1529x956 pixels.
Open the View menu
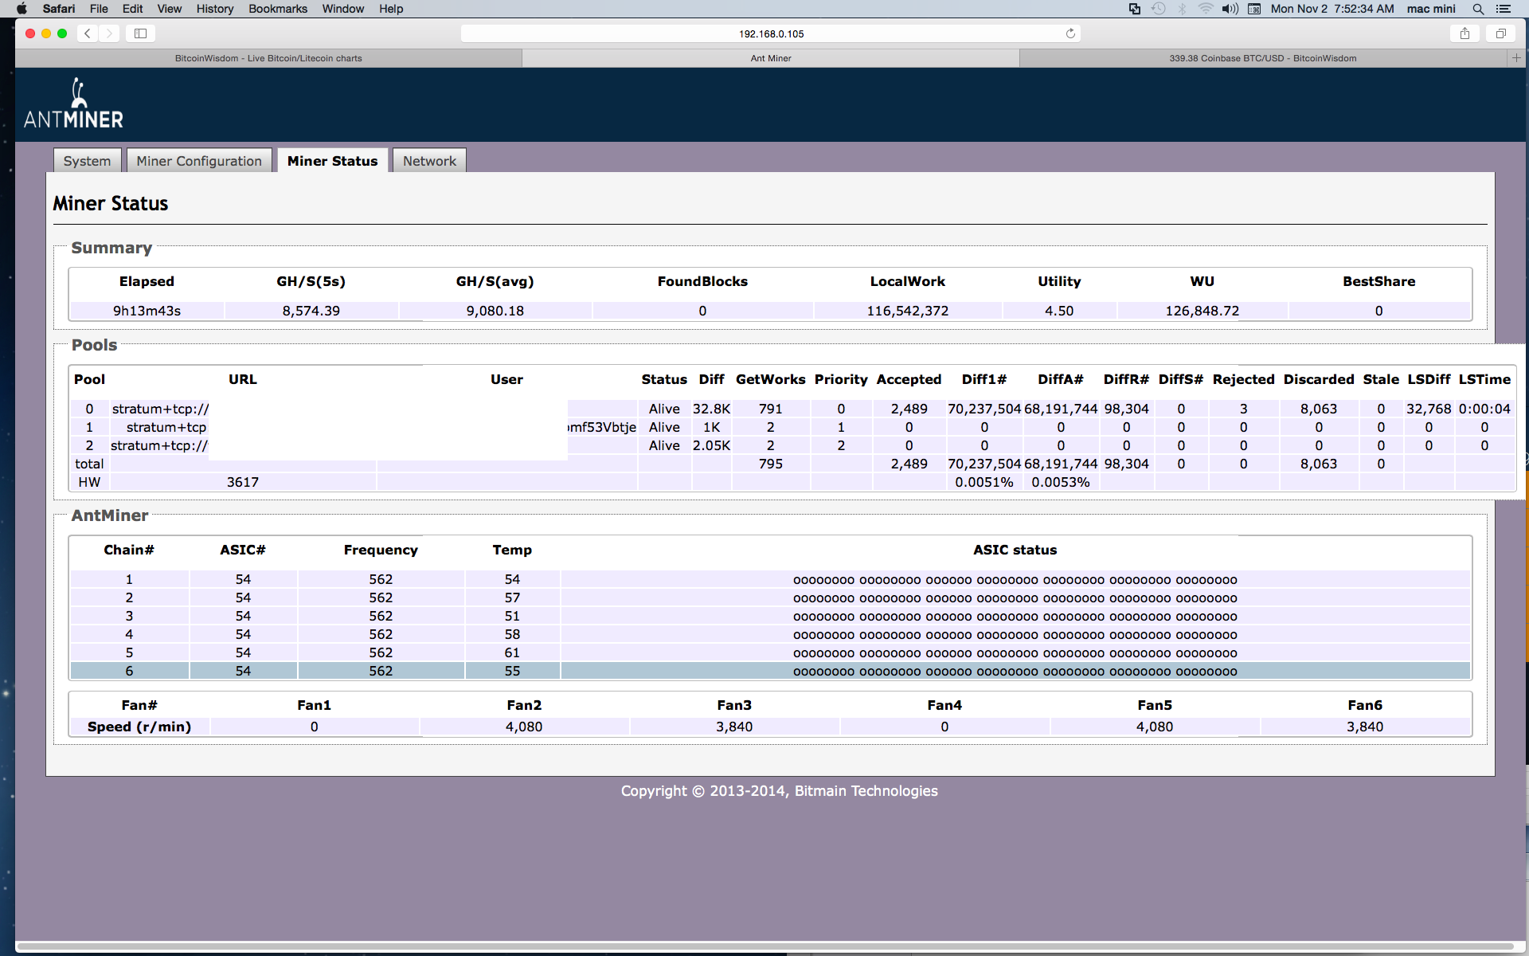(x=169, y=9)
